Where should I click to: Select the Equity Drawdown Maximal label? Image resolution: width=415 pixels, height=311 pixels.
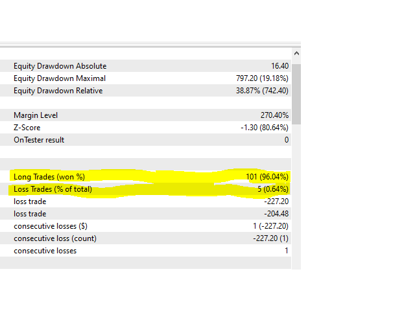click(59, 78)
